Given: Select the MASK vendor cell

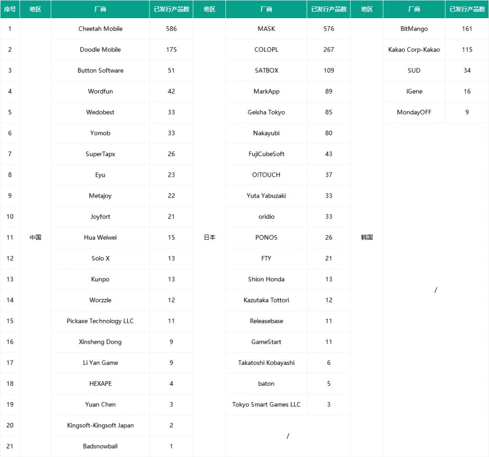Looking at the screenshot, I should [266, 29].
